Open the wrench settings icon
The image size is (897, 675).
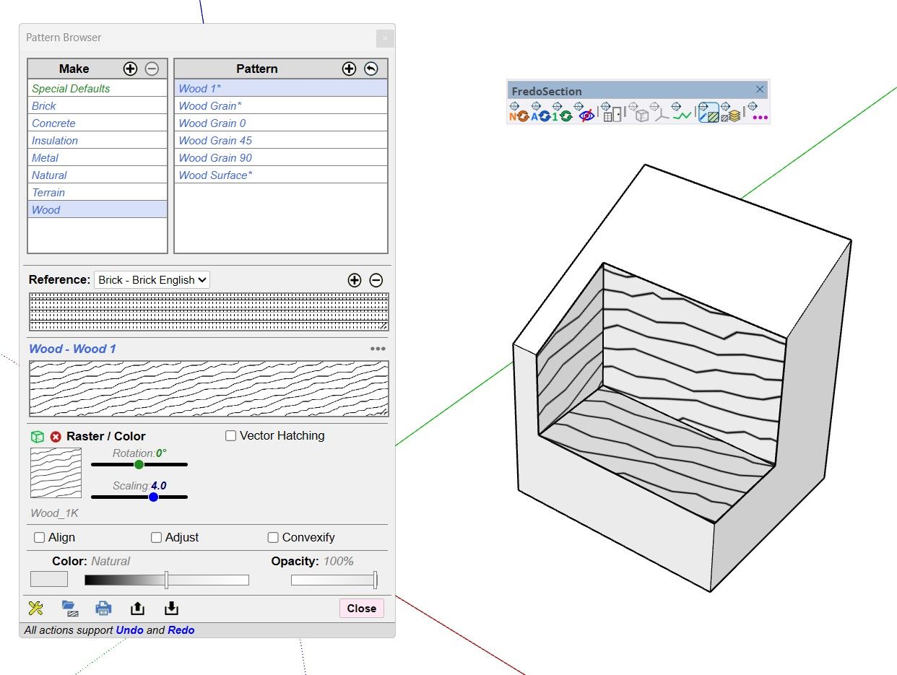click(35, 608)
